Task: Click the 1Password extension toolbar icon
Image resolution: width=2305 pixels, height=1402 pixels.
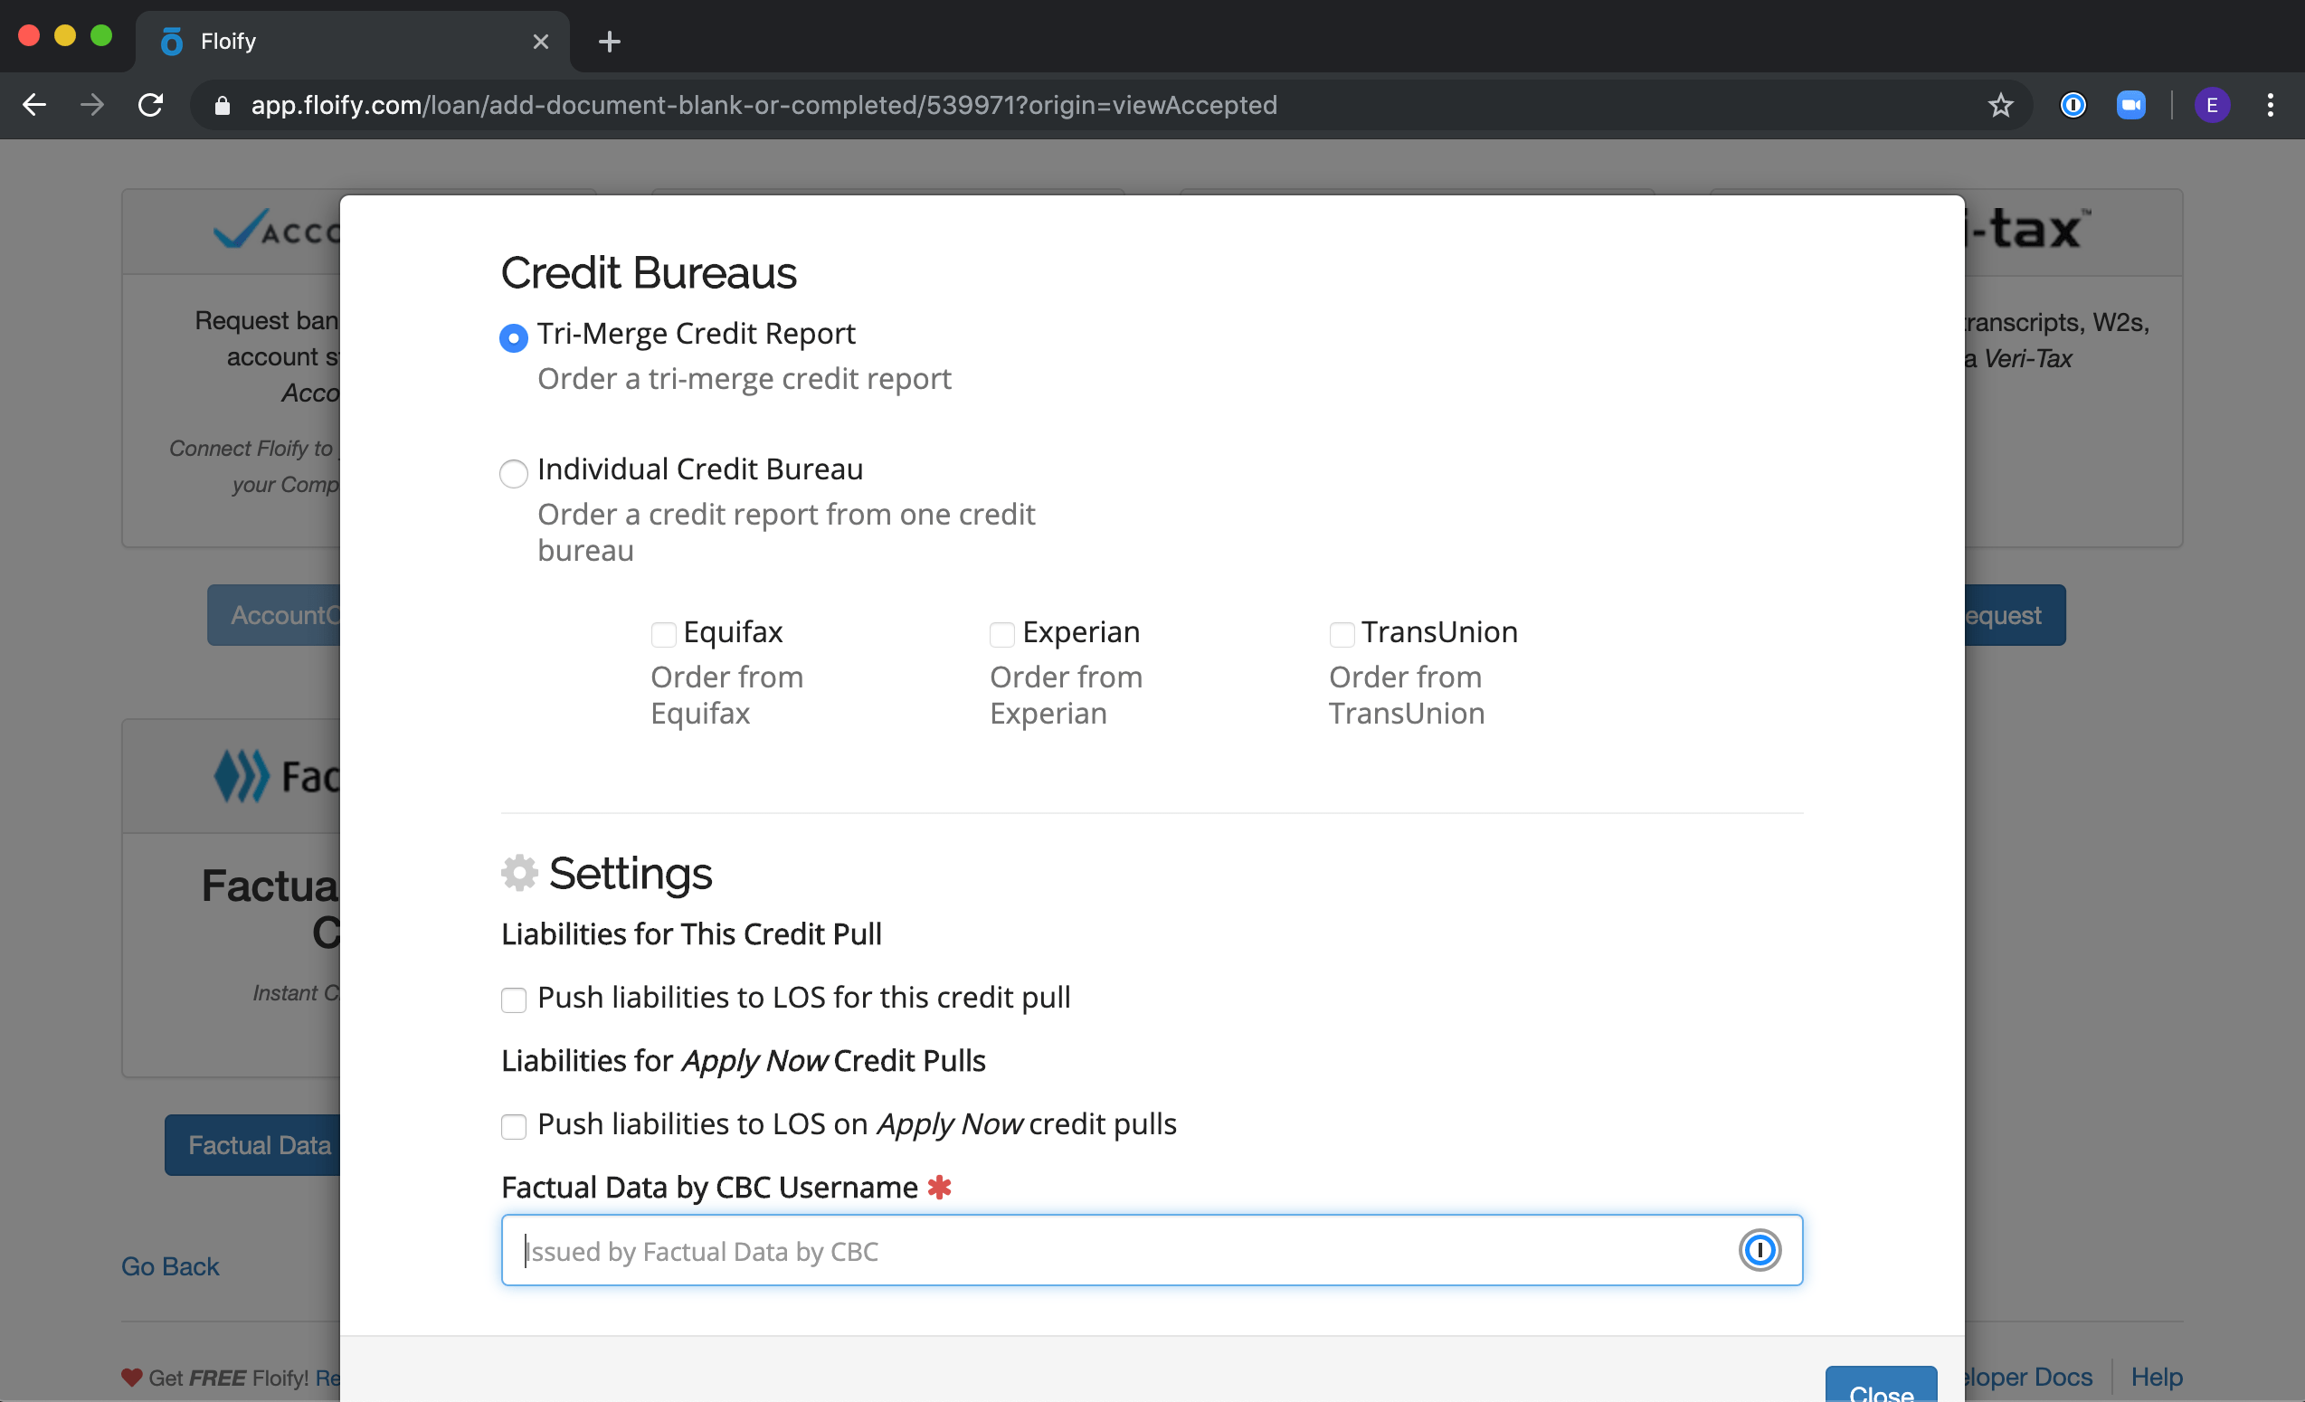Action: (x=2073, y=105)
